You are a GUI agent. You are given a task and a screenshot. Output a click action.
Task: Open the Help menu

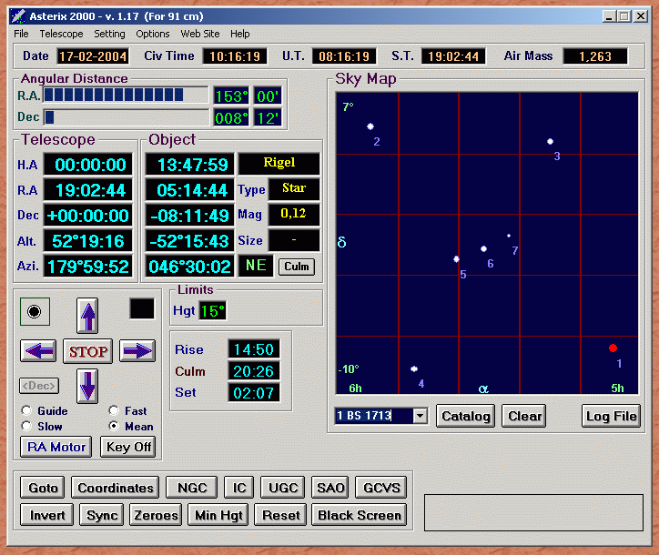tap(240, 34)
